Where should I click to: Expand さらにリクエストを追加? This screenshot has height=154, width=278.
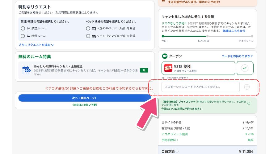36,45
